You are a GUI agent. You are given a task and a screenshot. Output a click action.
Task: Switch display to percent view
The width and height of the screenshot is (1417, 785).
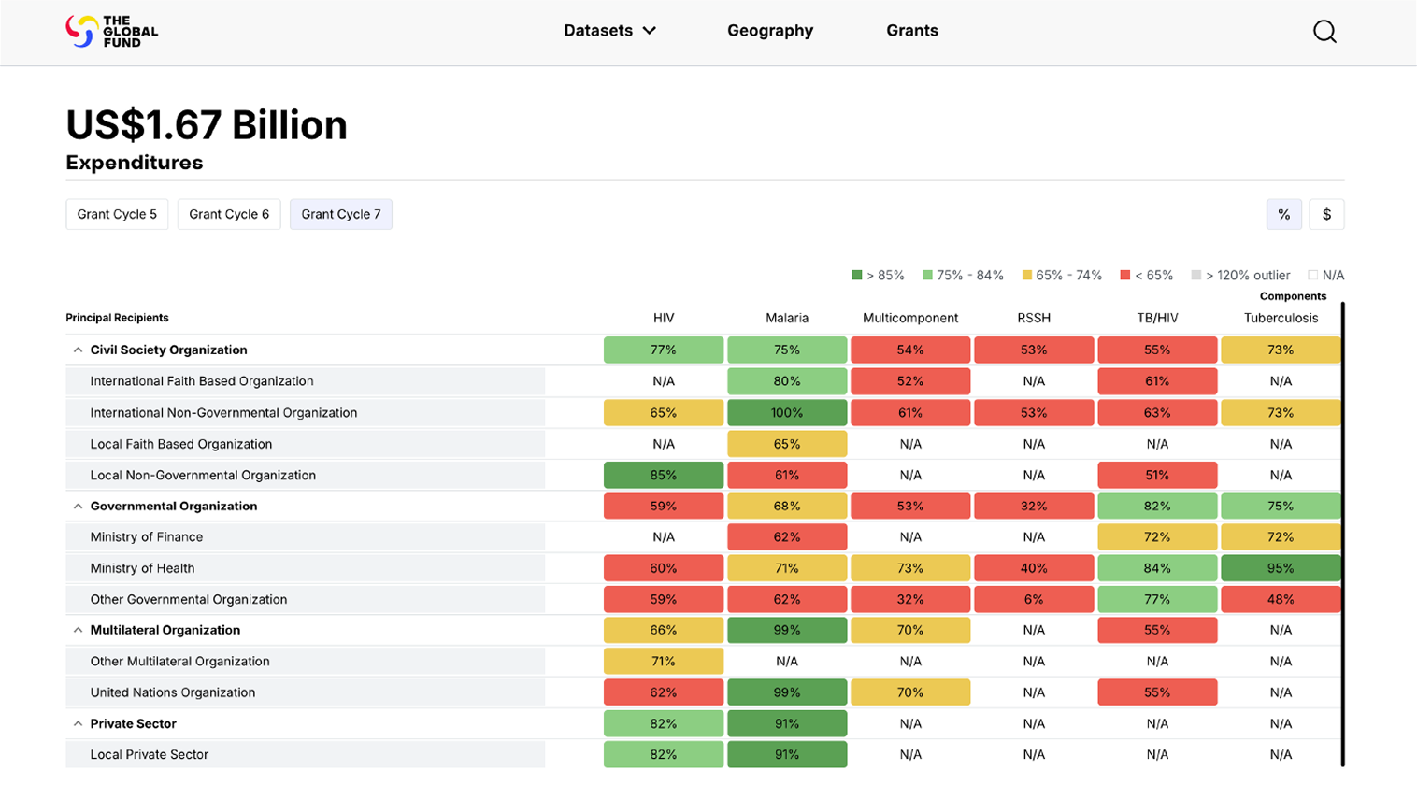pos(1283,214)
